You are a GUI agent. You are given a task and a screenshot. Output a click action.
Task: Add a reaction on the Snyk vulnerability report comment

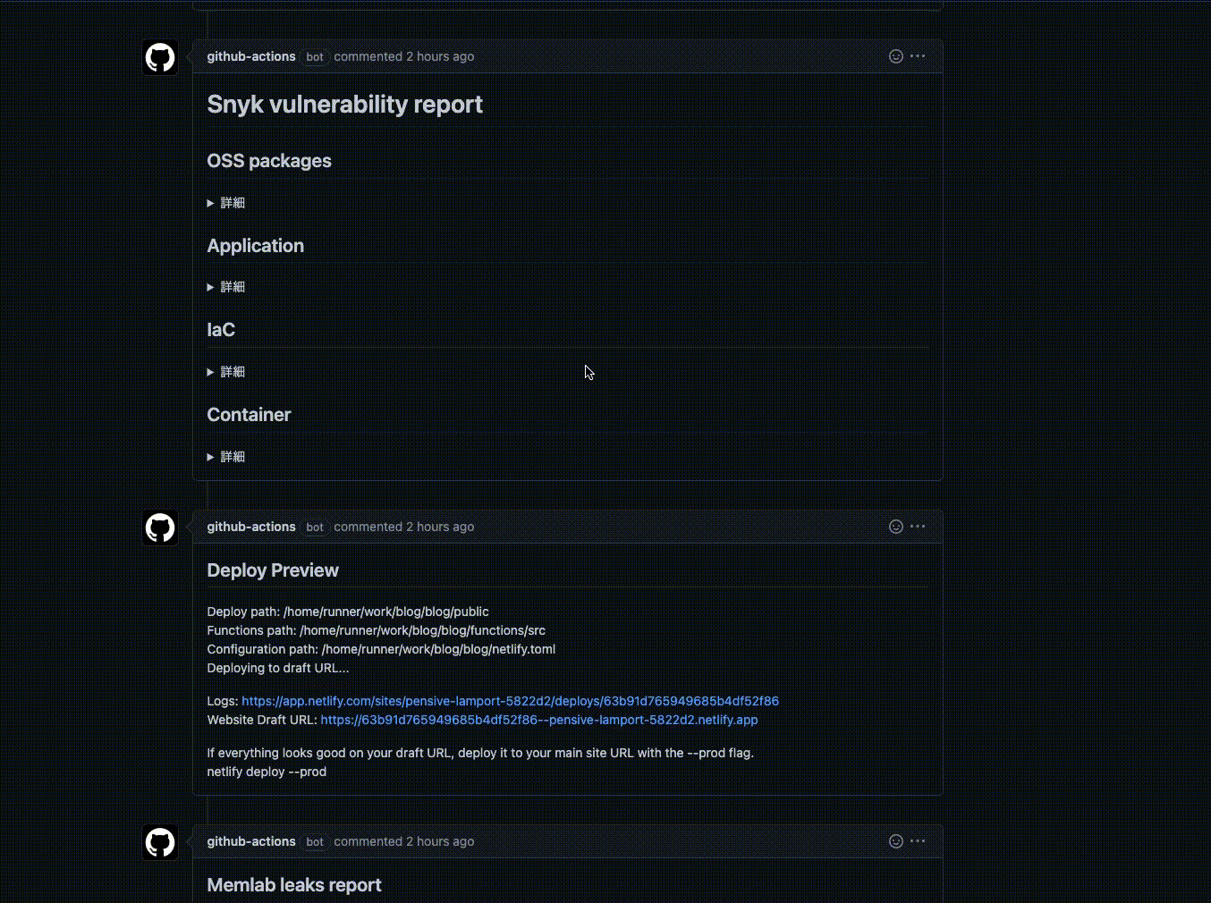[x=896, y=55]
